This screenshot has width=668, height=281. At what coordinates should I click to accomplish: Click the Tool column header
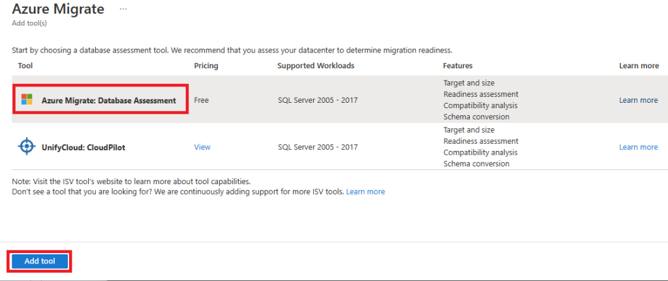click(x=25, y=66)
